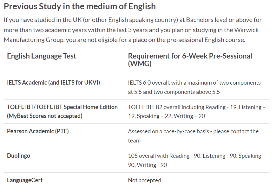This screenshot has width=276, height=194.
Task: Select the "LanguageCert" row label
Action: pos(25,180)
